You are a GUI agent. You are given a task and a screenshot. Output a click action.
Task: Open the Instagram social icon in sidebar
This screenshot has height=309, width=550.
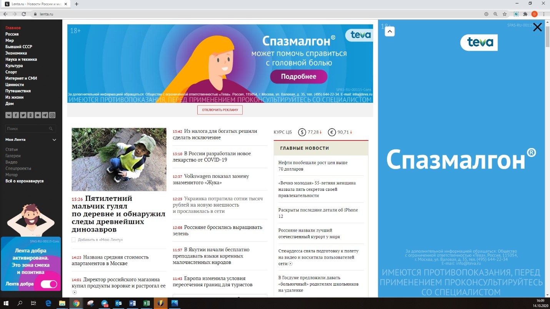(52, 115)
